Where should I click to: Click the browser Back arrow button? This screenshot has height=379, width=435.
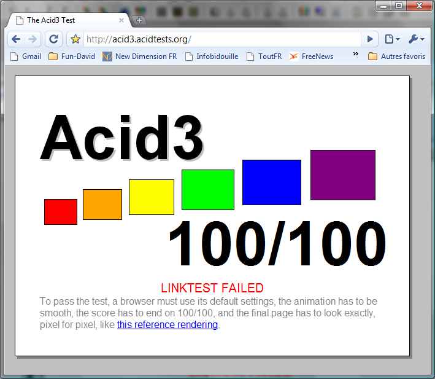pos(17,39)
